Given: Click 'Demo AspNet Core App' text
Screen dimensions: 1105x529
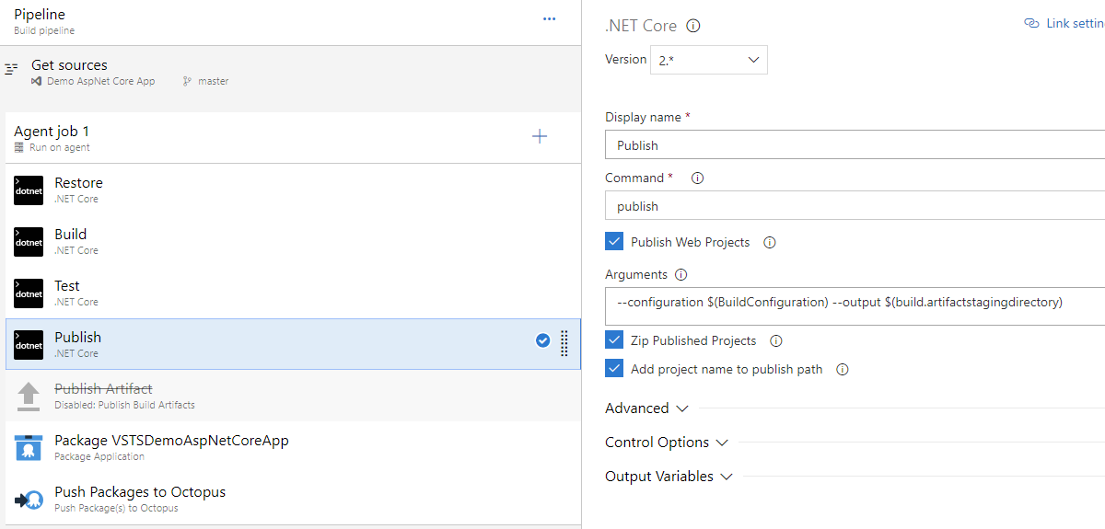Looking at the screenshot, I should point(101,81).
